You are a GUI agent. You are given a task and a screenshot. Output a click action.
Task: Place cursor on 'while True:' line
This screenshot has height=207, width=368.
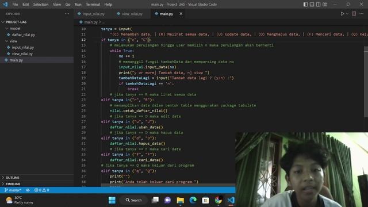click(x=122, y=51)
